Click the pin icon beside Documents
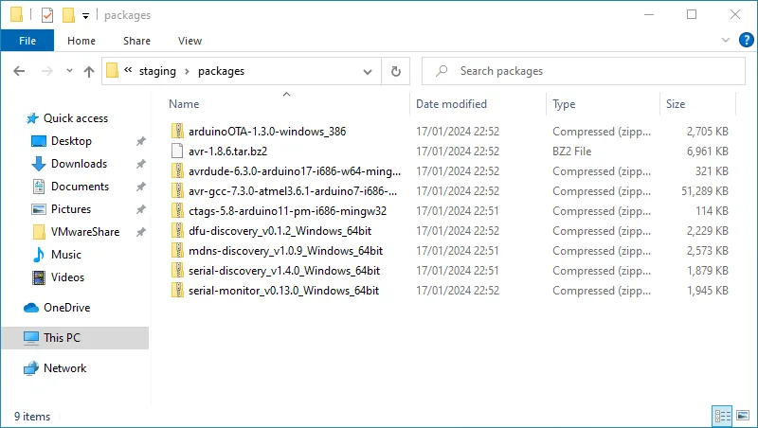Screen dimensions: 758x428 point(140,187)
